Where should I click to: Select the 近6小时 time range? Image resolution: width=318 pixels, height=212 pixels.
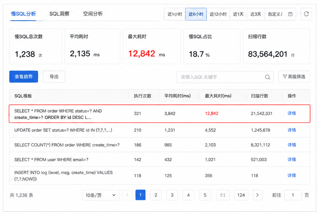click(196, 14)
